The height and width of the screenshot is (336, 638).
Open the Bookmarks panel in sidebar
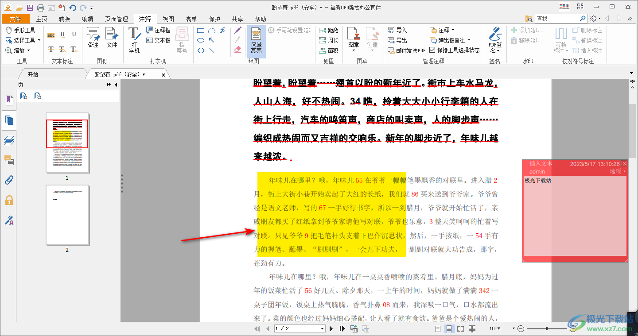9,100
